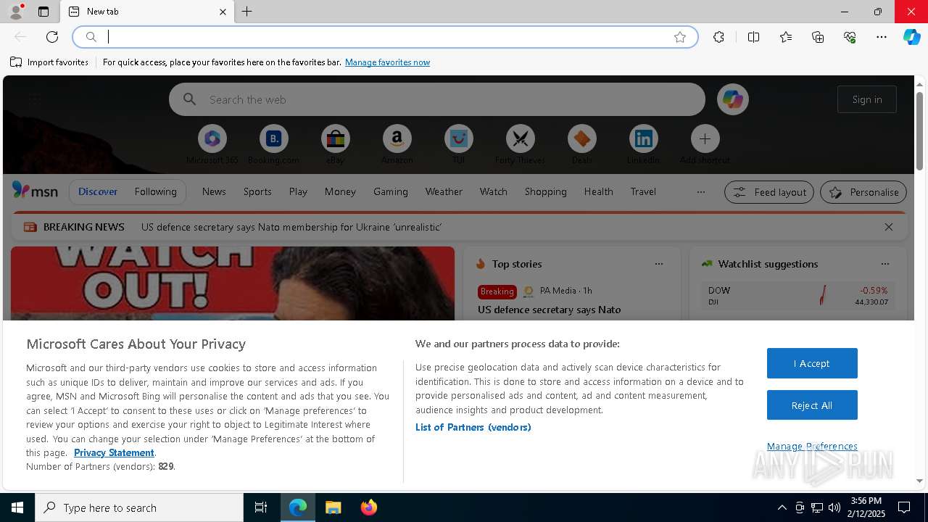This screenshot has width=928, height=522.
Task: Click the Personalise button
Action: (x=863, y=192)
